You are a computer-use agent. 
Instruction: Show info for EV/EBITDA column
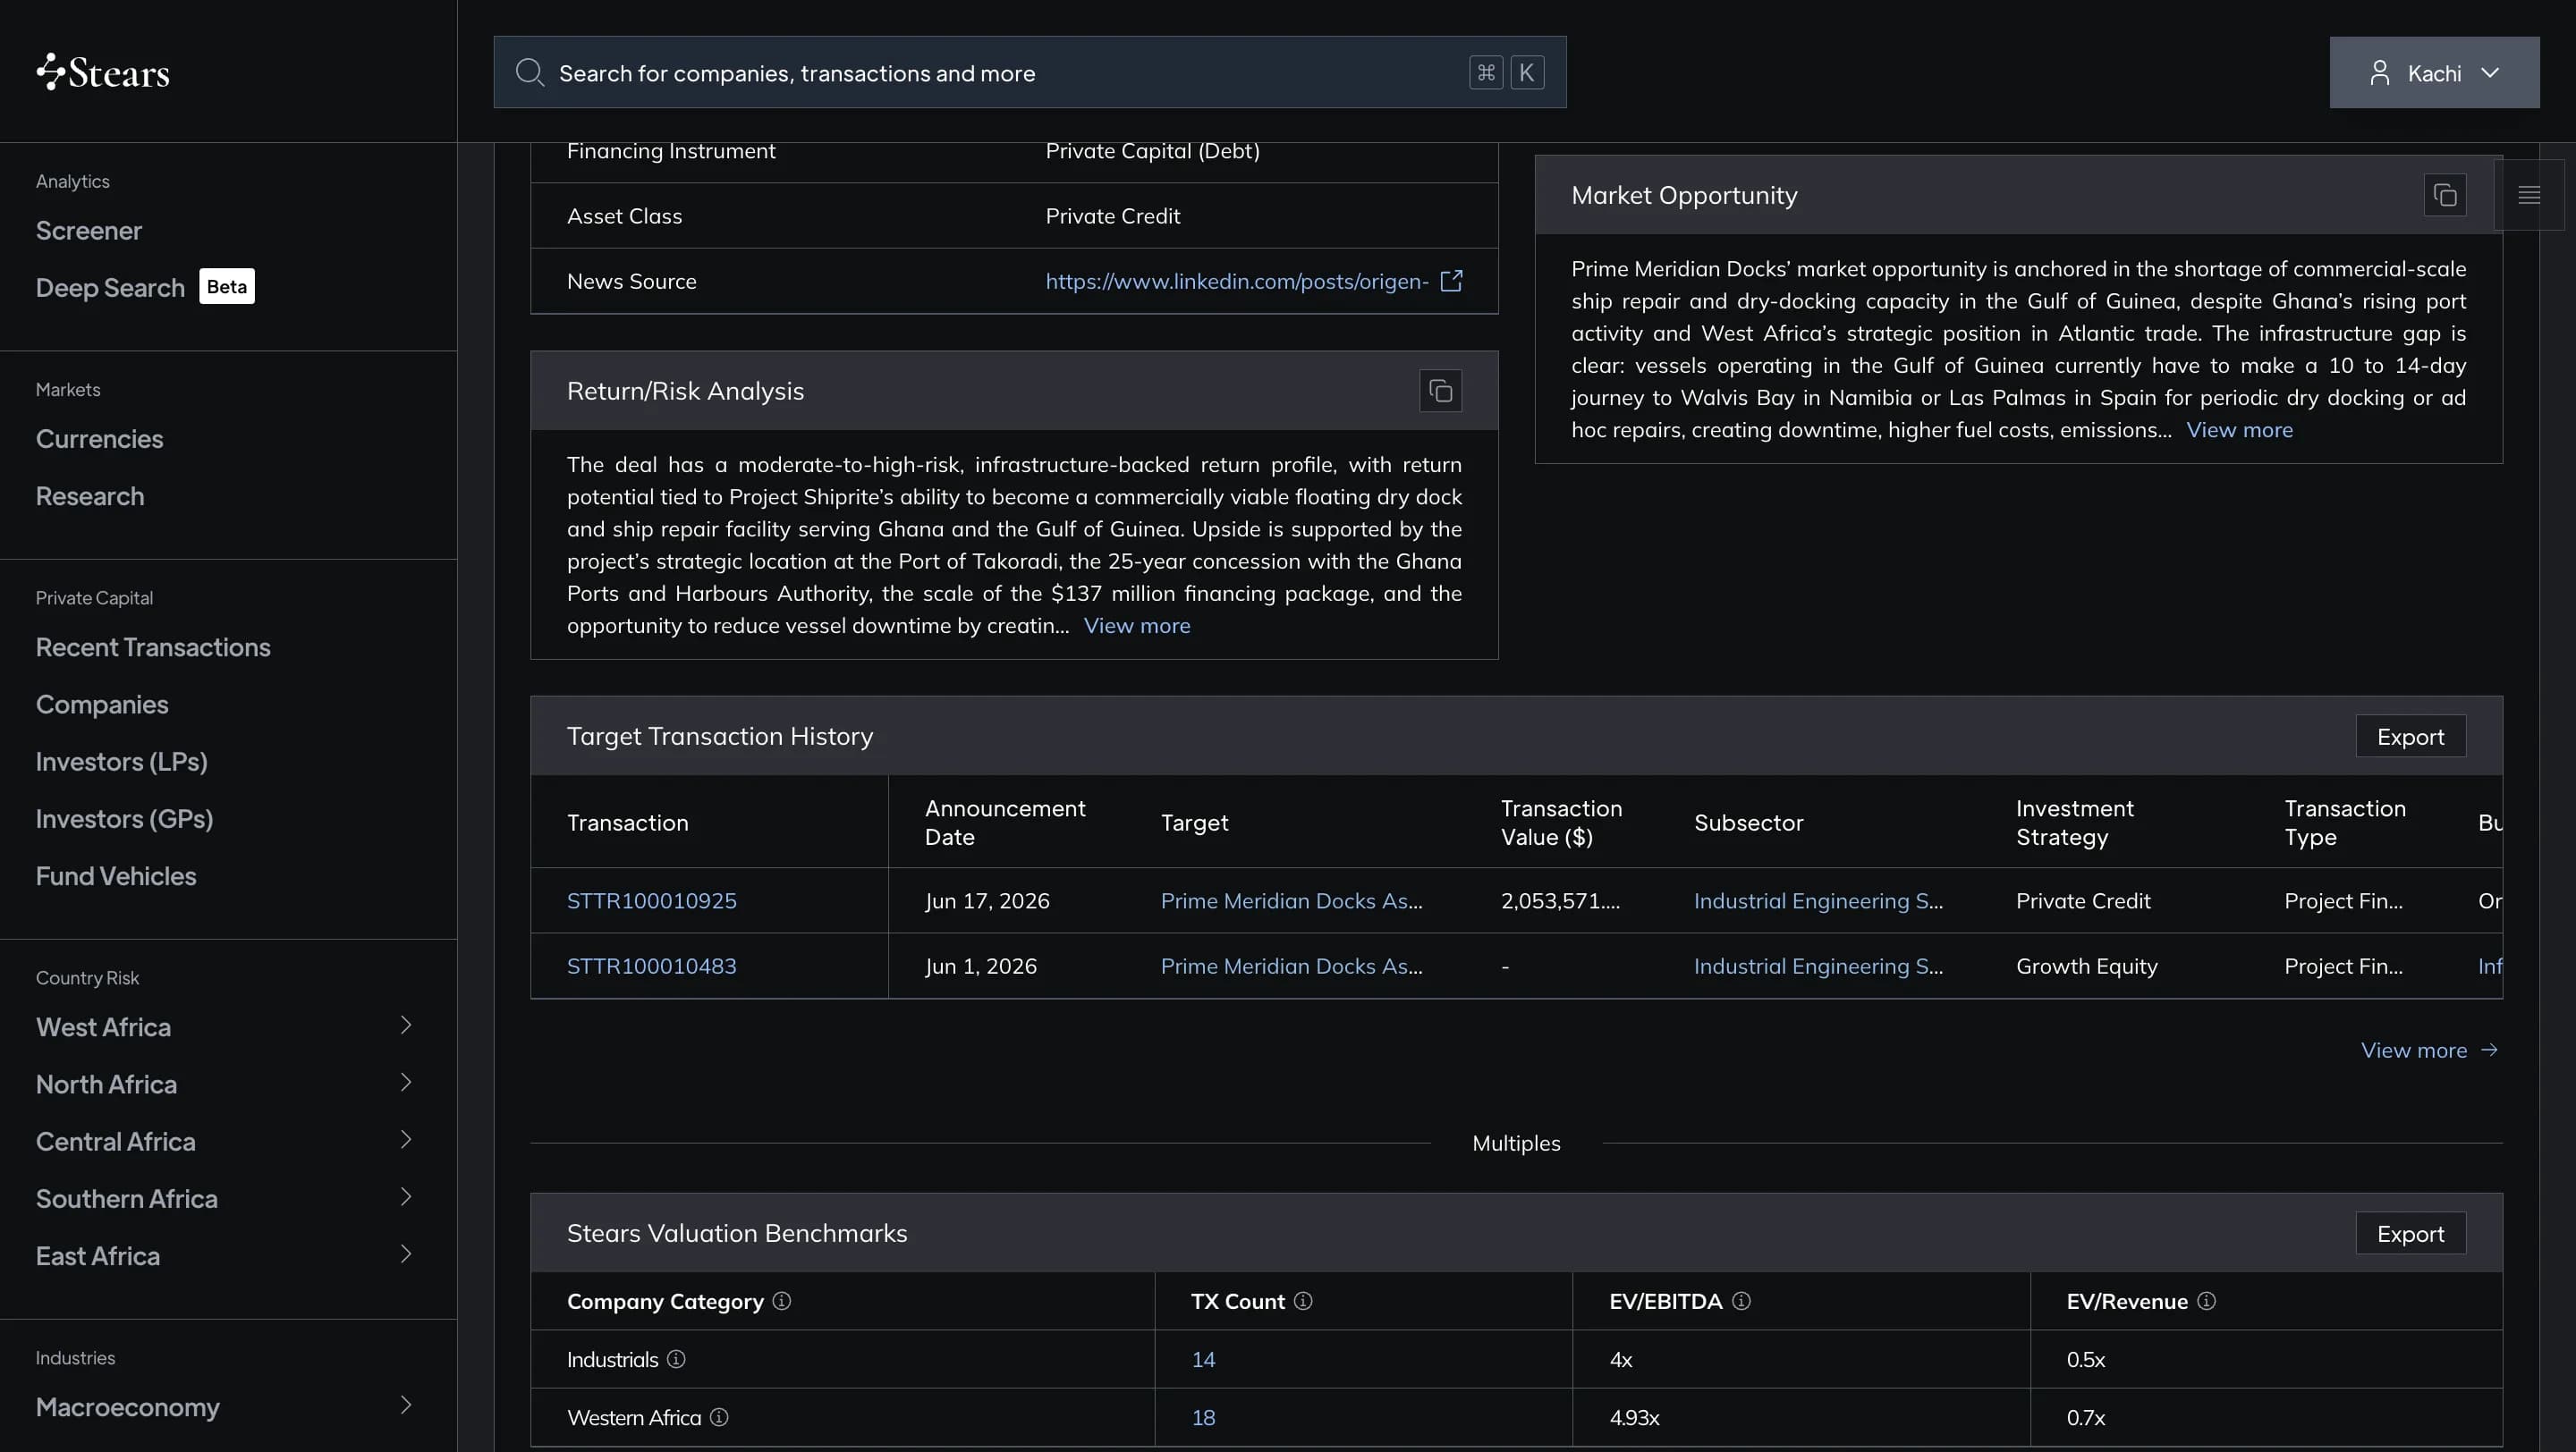(x=1741, y=1301)
